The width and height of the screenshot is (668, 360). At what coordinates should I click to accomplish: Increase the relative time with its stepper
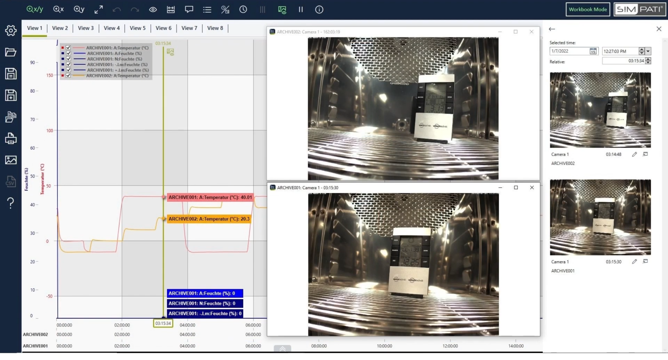pos(648,59)
